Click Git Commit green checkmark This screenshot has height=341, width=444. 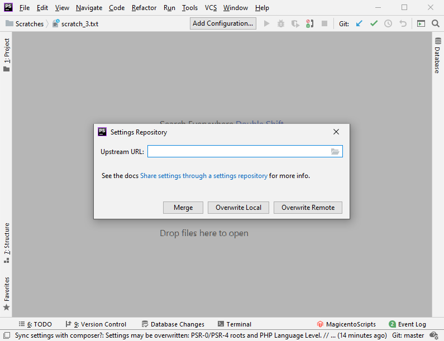(374, 23)
